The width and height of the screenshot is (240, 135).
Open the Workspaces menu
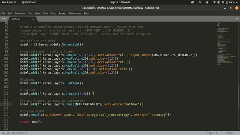[9, 2]
